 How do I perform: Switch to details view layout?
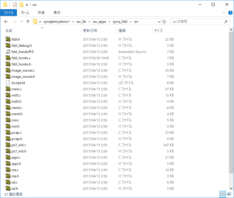[223, 194]
